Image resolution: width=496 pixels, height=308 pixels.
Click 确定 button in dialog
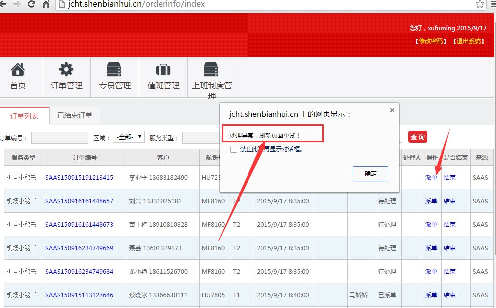tap(370, 174)
